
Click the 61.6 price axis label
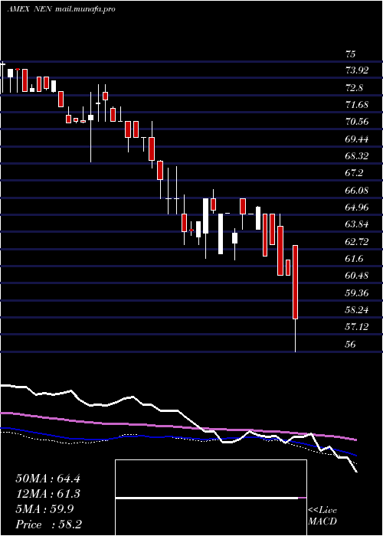[x=354, y=259]
